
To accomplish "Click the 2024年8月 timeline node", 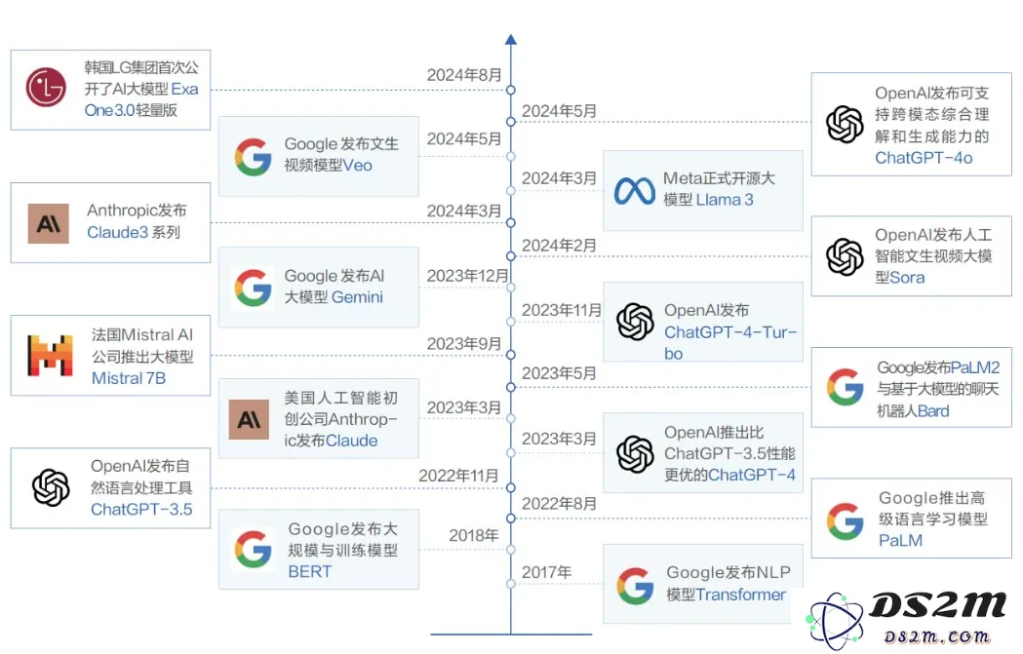I will point(510,90).
